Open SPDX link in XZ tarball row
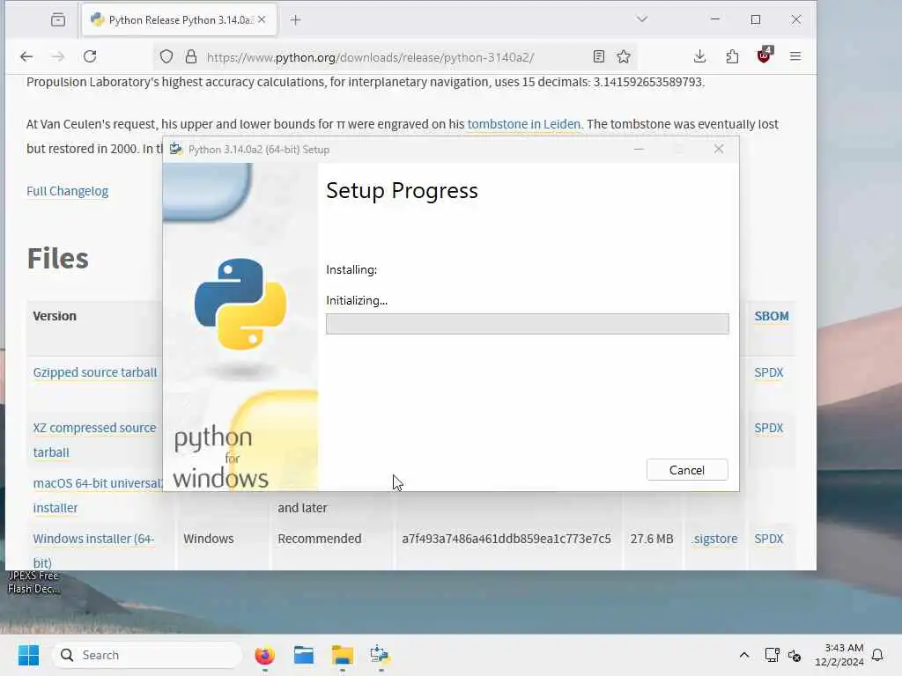902x676 pixels. click(x=769, y=429)
